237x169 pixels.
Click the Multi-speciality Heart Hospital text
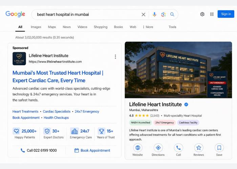183,116
